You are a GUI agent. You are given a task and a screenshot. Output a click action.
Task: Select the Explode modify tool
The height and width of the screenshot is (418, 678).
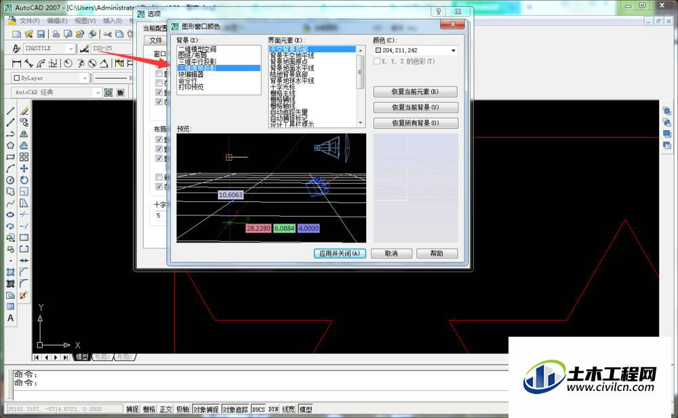tap(24, 295)
